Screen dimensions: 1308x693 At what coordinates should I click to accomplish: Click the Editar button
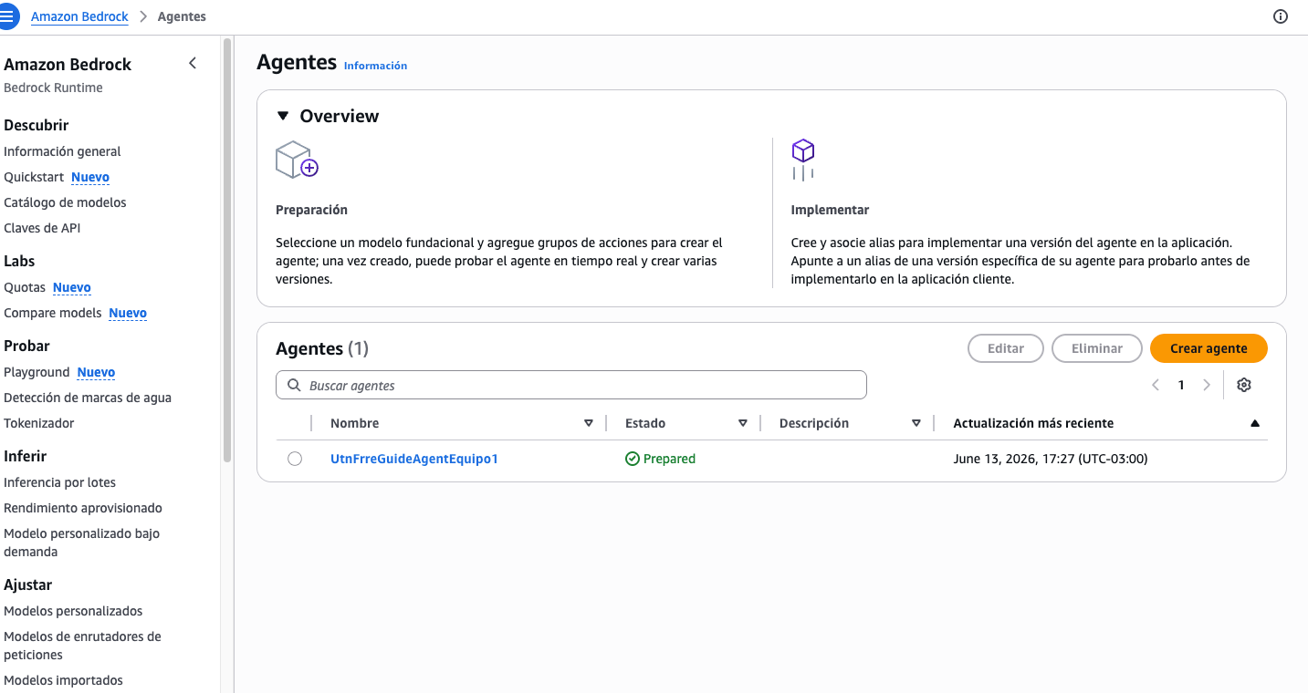tap(1006, 348)
